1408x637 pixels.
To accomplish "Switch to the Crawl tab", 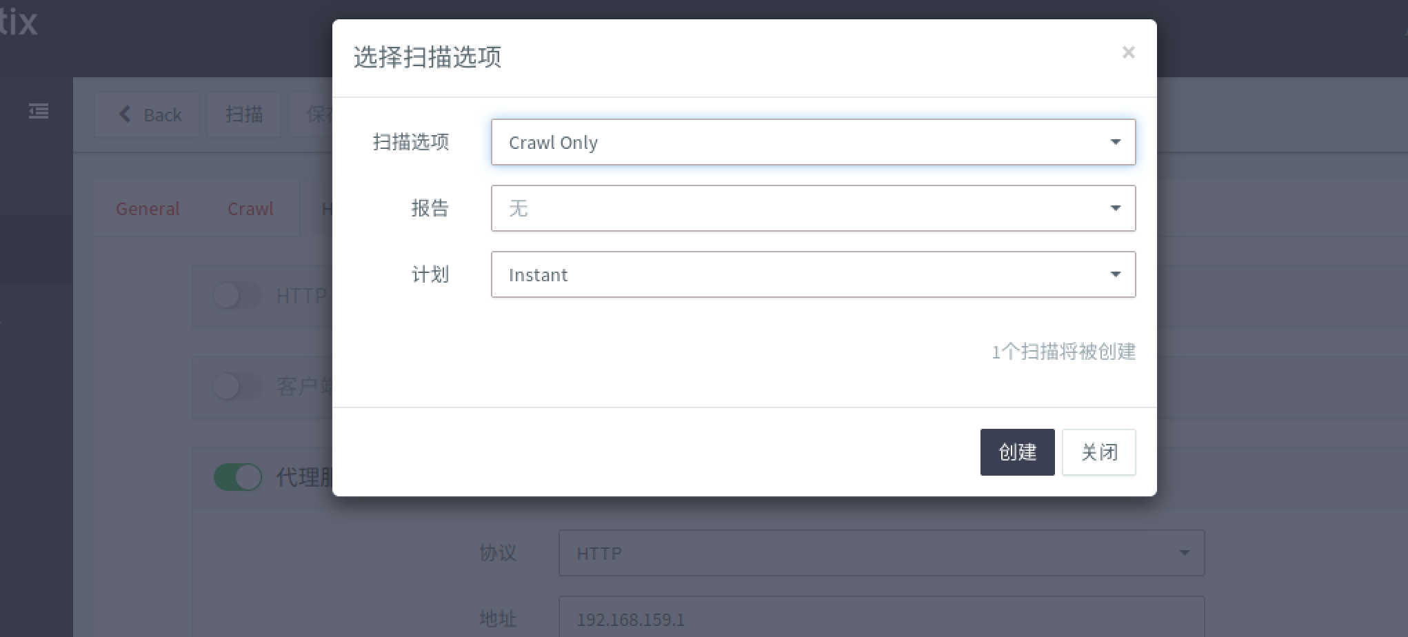I will click(x=250, y=209).
